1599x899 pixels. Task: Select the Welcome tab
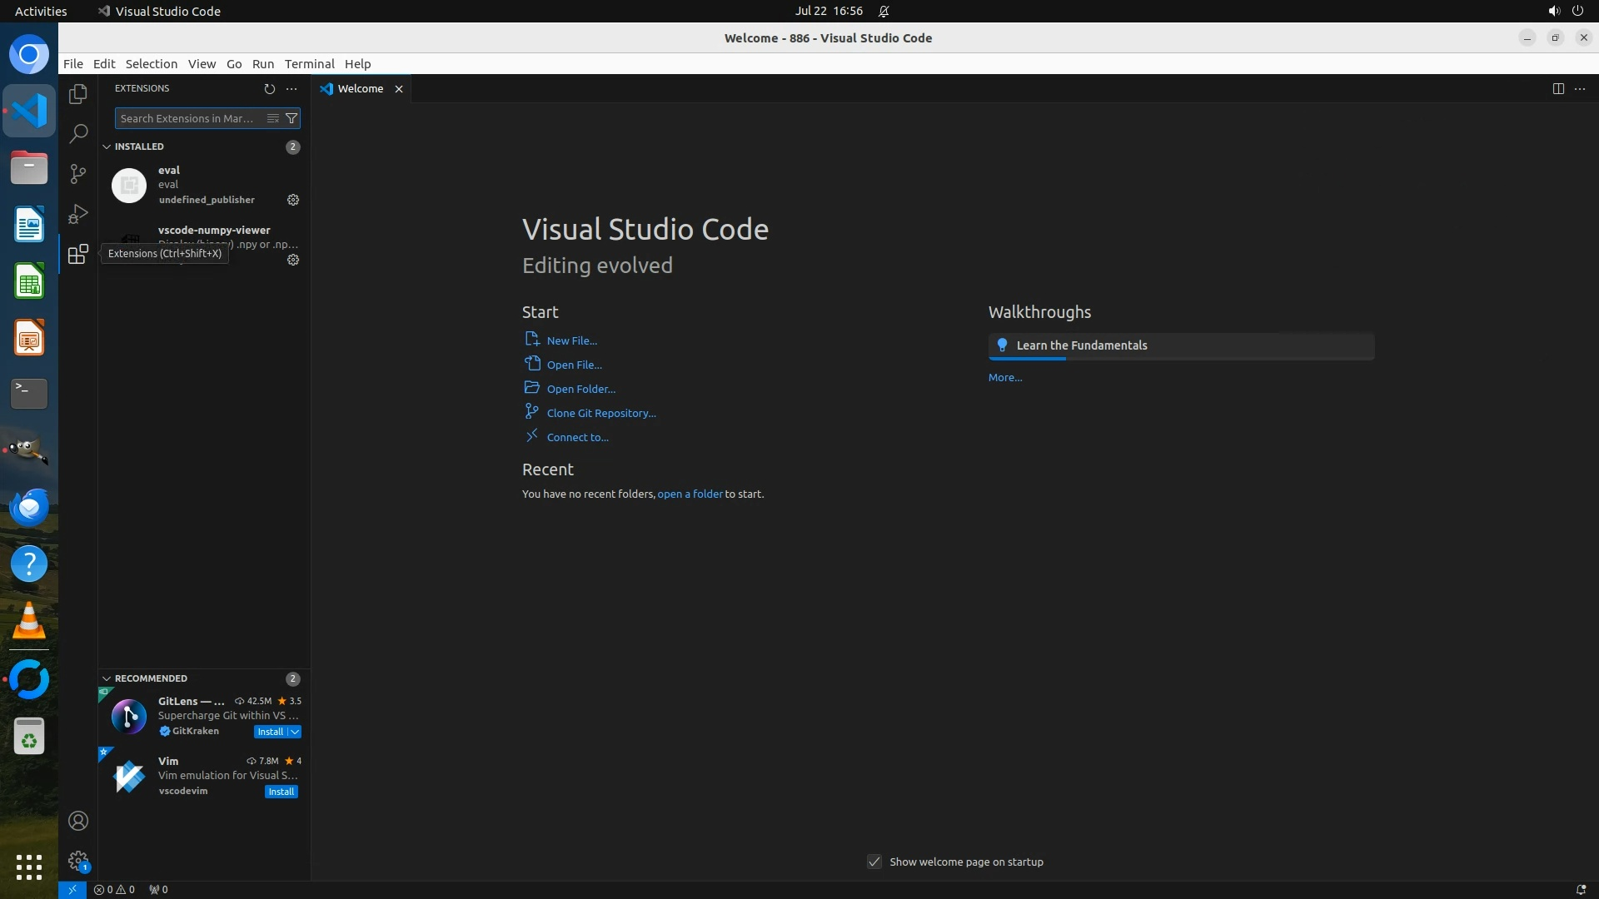[x=360, y=89]
